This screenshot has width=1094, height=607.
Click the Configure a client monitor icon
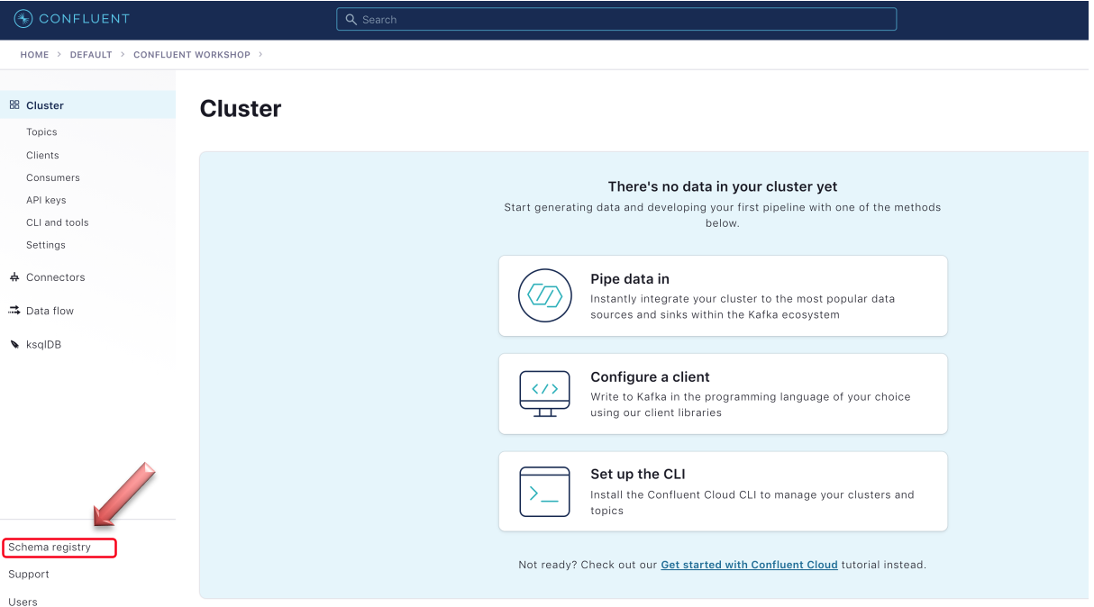pos(545,394)
